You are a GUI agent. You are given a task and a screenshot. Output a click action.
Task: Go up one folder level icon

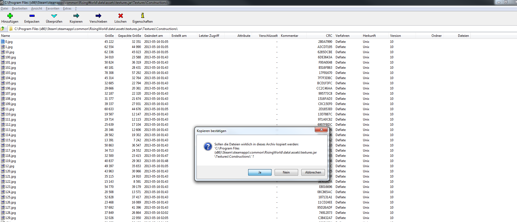pos(3,29)
